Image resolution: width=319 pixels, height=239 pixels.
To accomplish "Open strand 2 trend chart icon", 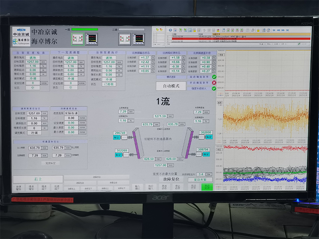I will click(138, 39).
